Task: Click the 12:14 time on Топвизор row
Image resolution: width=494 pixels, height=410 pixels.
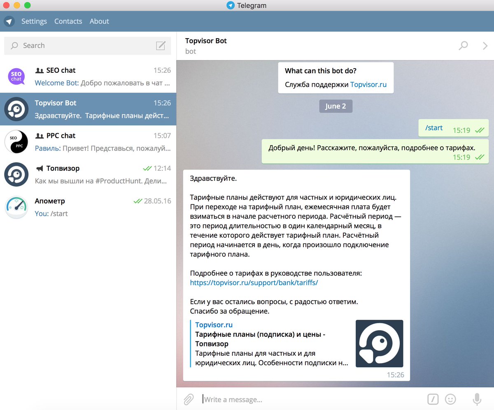Action: tap(163, 169)
